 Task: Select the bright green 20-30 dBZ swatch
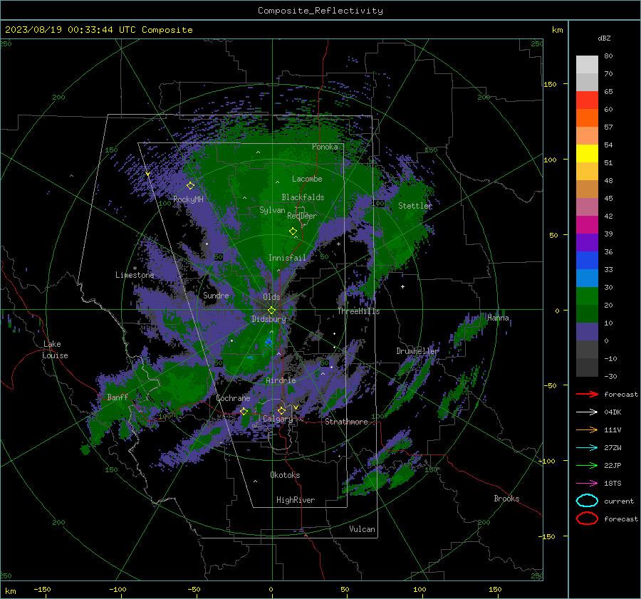pos(587,296)
